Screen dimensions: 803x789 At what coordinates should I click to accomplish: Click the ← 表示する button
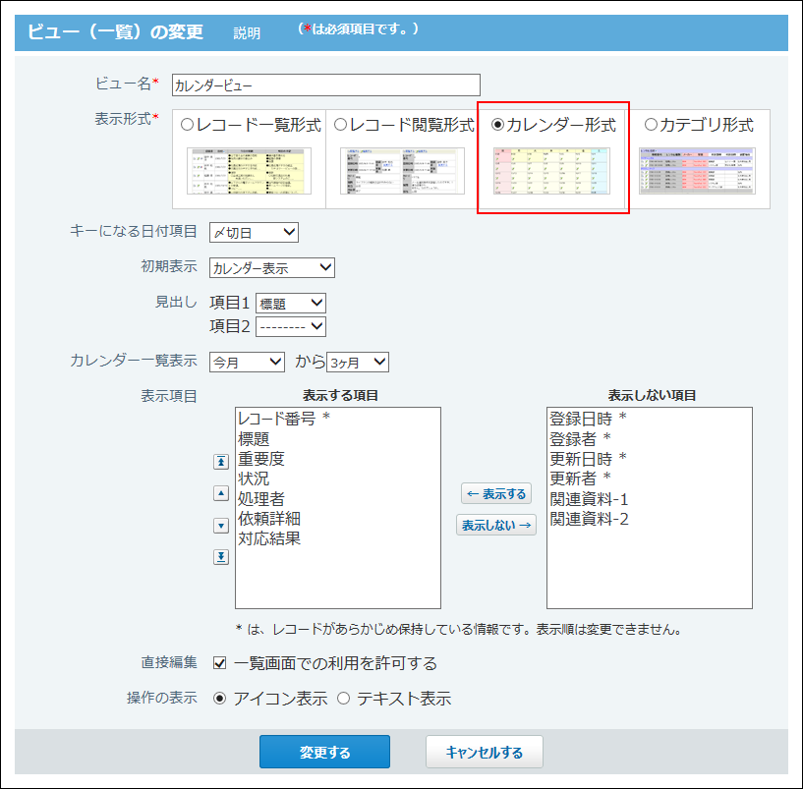click(x=496, y=494)
